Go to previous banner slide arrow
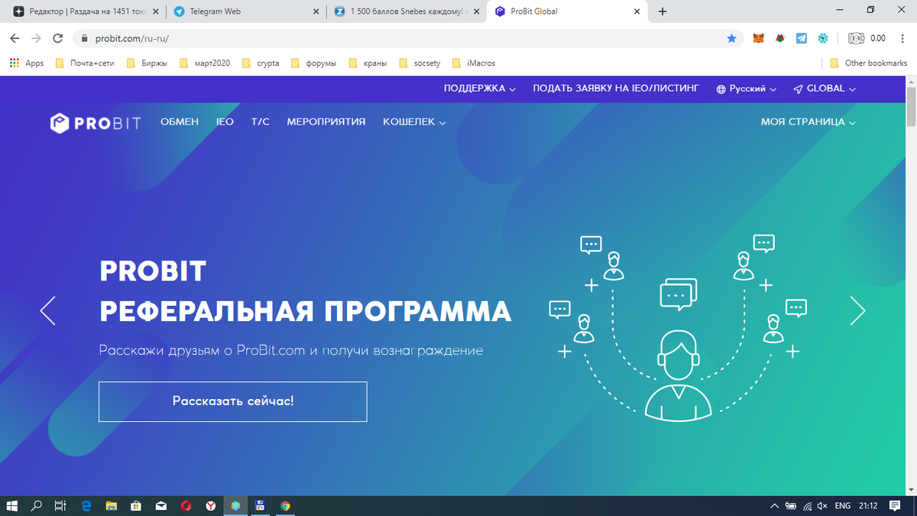Image resolution: width=917 pixels, height=516 pixels. pyautogui.click(x=48, y=310)
